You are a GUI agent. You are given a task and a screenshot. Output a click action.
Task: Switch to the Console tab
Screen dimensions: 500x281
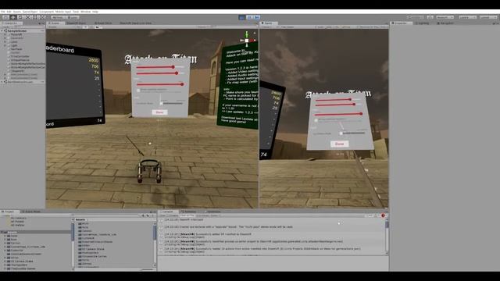[168, 212]
